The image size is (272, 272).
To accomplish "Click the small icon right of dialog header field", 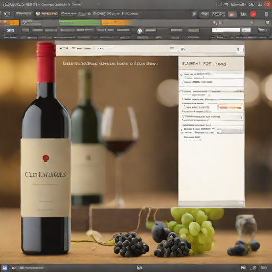I will [183, 49].
